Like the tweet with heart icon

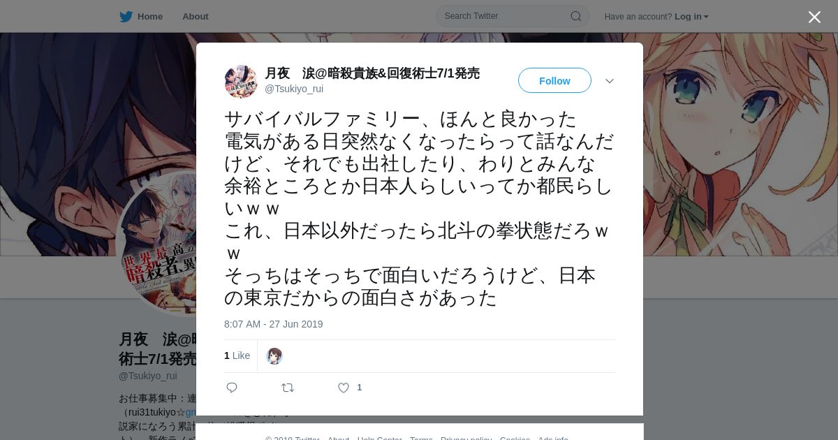tap(344, 388)
